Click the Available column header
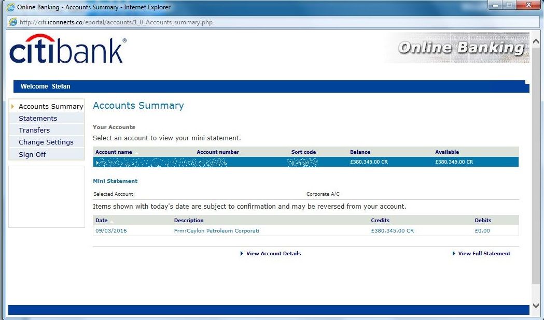Image resolution: width=544 pixels, height=320 pixels. pos(447,152)
